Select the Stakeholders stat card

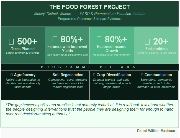pos(156,45)
